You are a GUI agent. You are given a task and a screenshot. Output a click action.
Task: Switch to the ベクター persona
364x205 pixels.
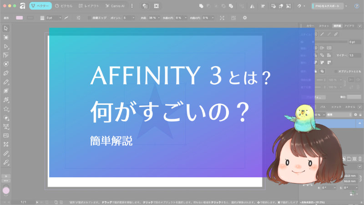pos(40,6)
